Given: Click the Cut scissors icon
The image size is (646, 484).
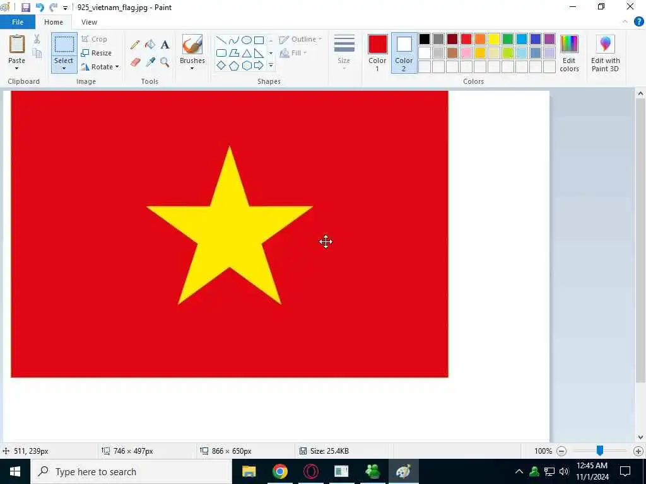Looking at the screenshot, I should pos(37,38).
